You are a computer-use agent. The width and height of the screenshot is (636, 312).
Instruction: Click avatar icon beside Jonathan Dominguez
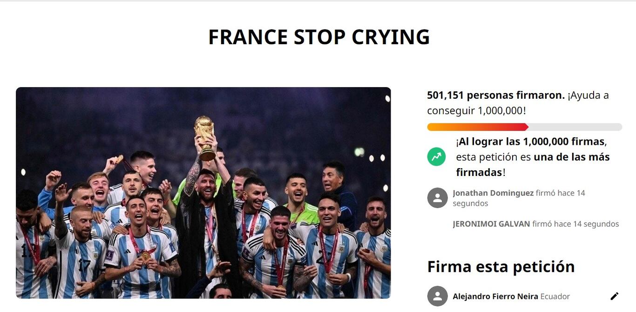[x=437, y=198]
